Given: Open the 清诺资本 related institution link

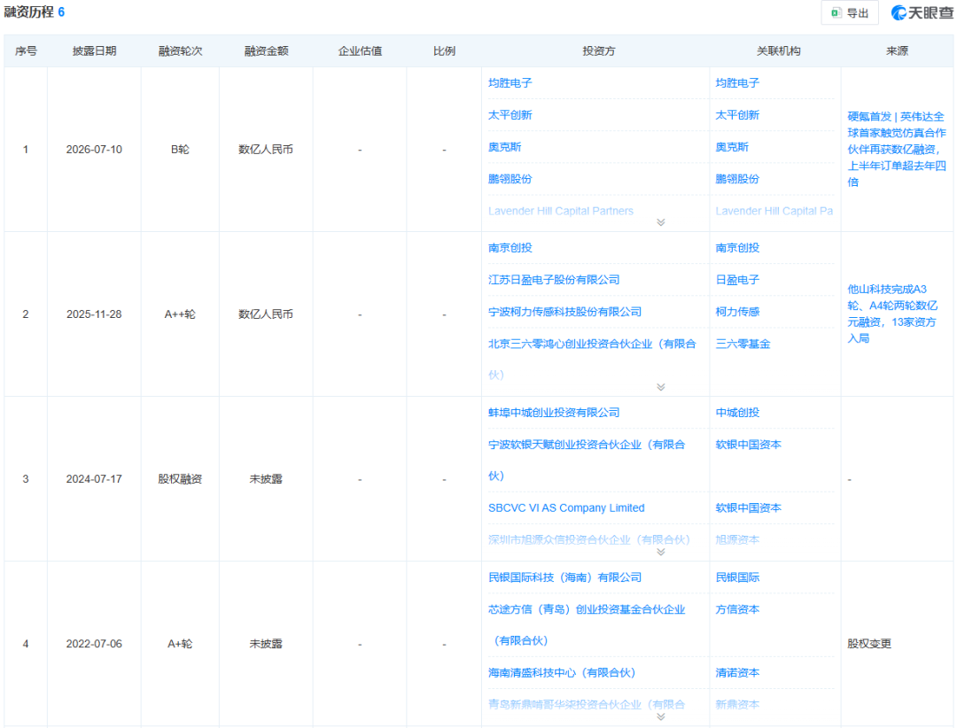Looking at the screenshot, I should 737,672.
